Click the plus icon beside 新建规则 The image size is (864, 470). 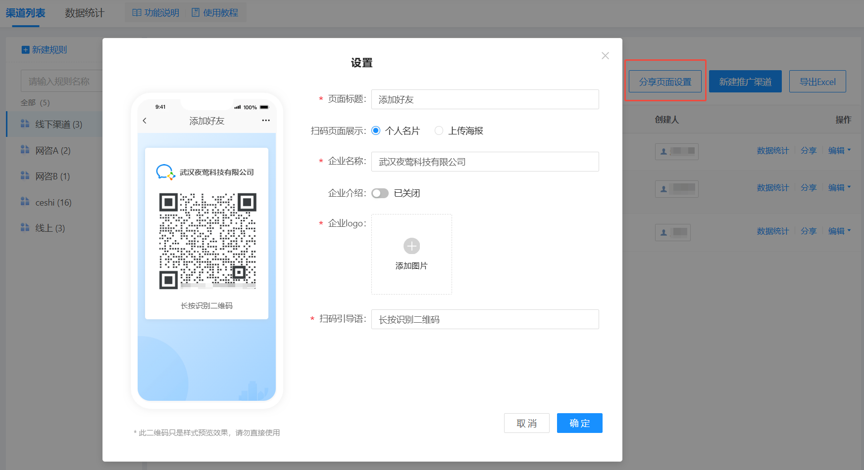point(26,50)
